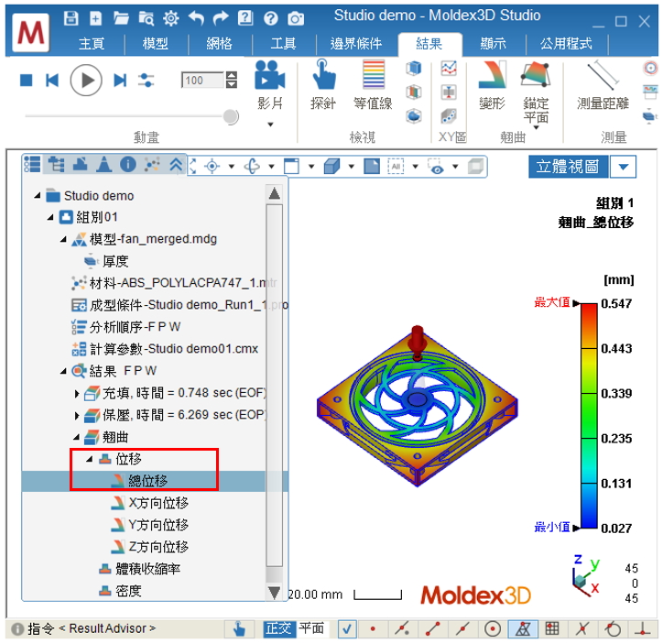
Task: Click the Movie (影片) camera icon
Action: (x=269, y=75)
